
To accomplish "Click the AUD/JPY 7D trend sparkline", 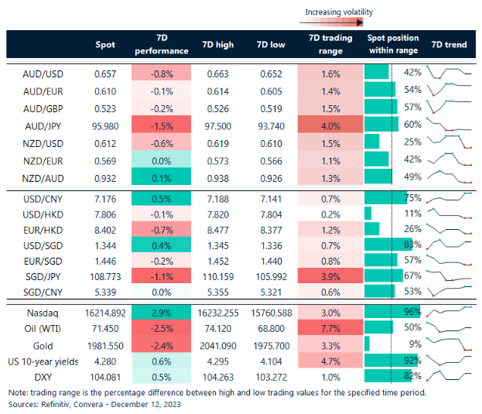I will point(449,125).
